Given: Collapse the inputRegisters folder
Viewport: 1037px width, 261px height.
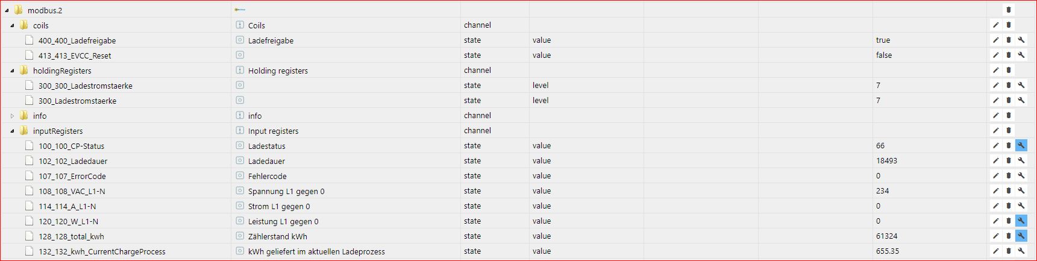Looking at the screenshot, I should [x=12, y=131].
